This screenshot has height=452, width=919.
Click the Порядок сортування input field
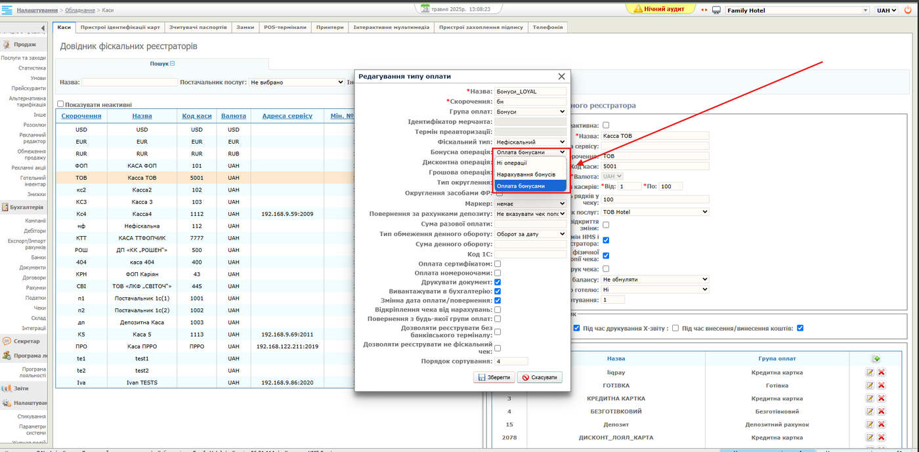(511, 361)
